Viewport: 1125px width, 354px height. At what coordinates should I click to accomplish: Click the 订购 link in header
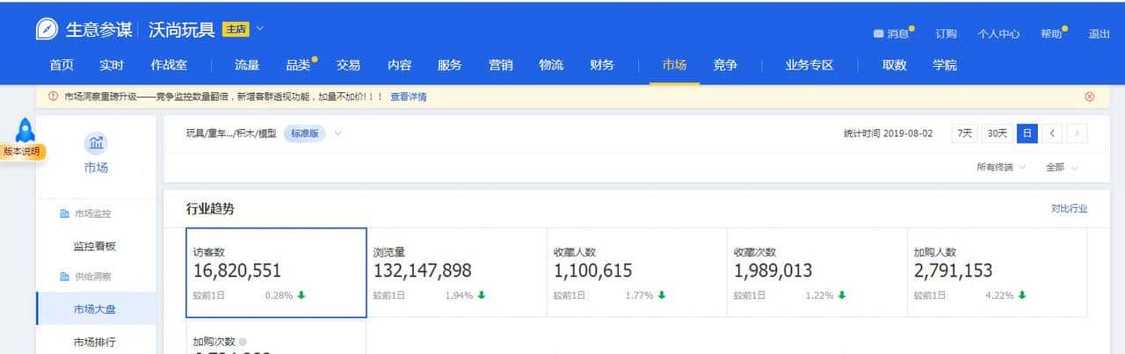[946, 34]
